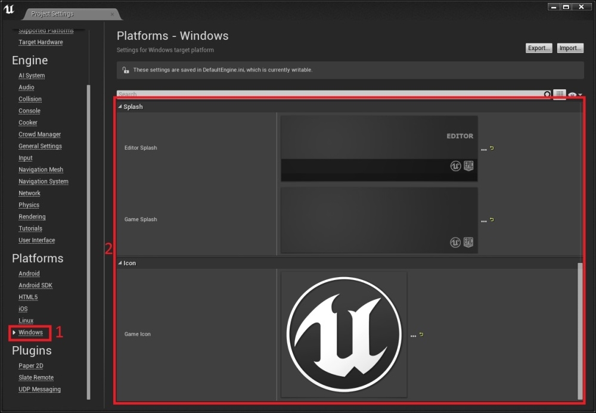Screen dimensions: 596x413
Task: Click the lock icon beside the DefaultEngine.ini message
Action: pyautogui.click(x=125, y=70)
